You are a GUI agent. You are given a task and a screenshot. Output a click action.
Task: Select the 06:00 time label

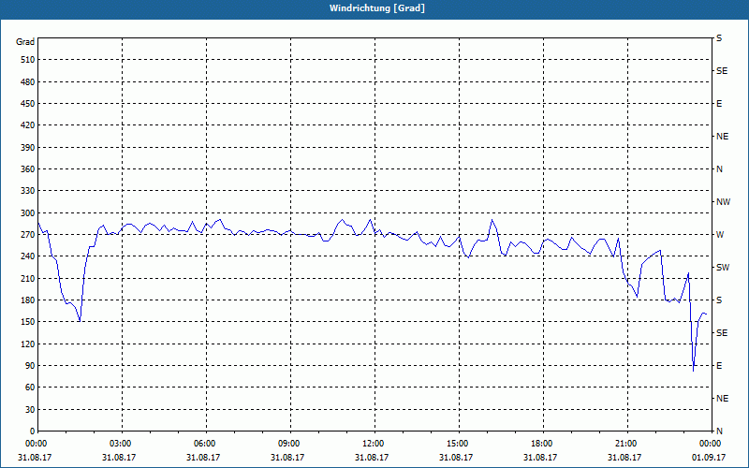(x=204, y=444)
